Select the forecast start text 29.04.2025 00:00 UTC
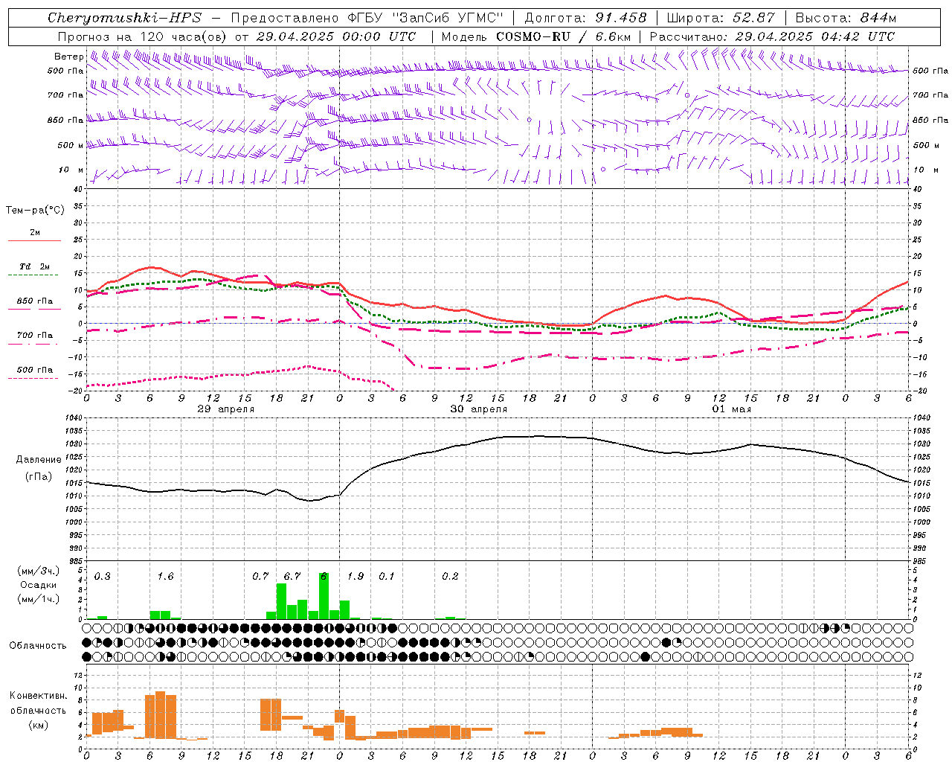Viewport: 952px width, 762px height. pyautogui.click(x=336, y=36)
